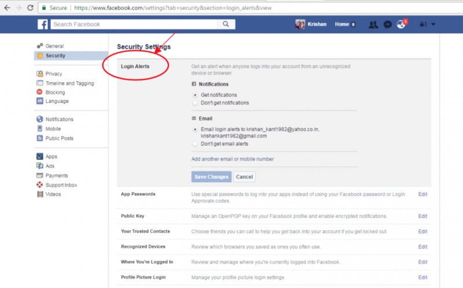Viewport: 463px width, 288px height.
Task: Open the Security settings tab label
Action: pos(56,56)
